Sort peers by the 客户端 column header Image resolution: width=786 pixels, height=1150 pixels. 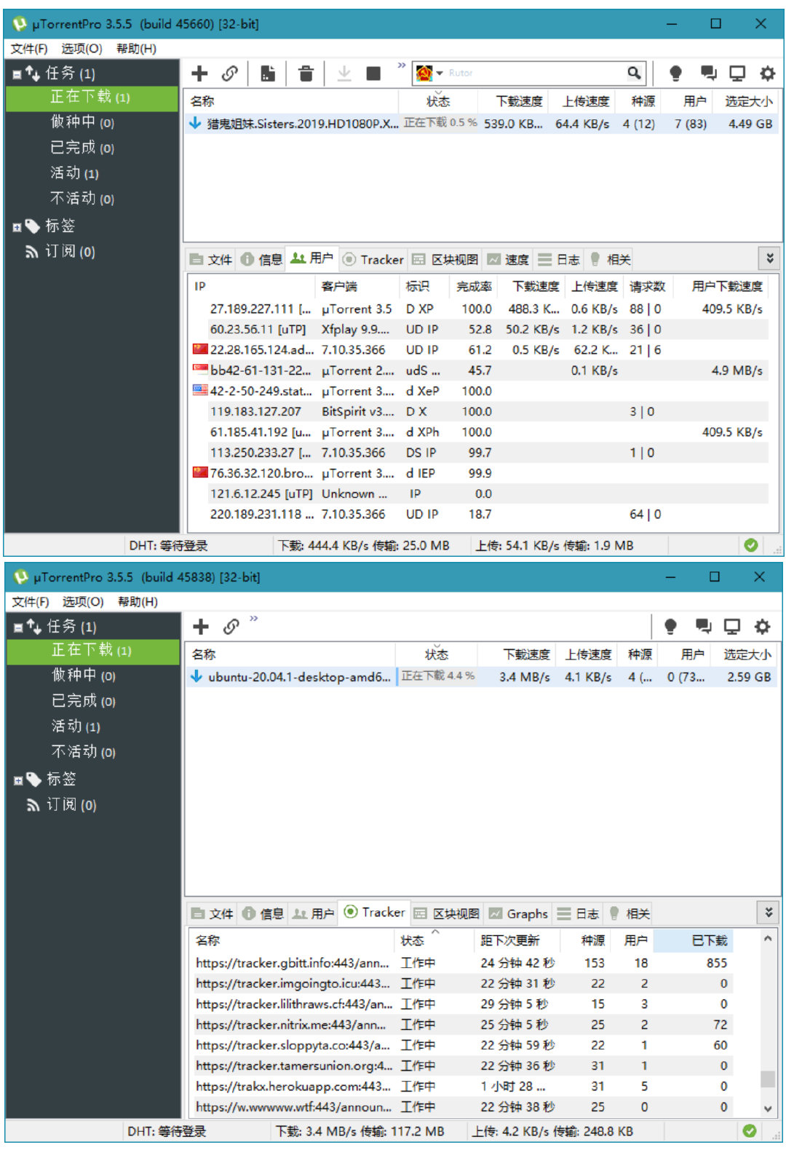click(358, 287)
